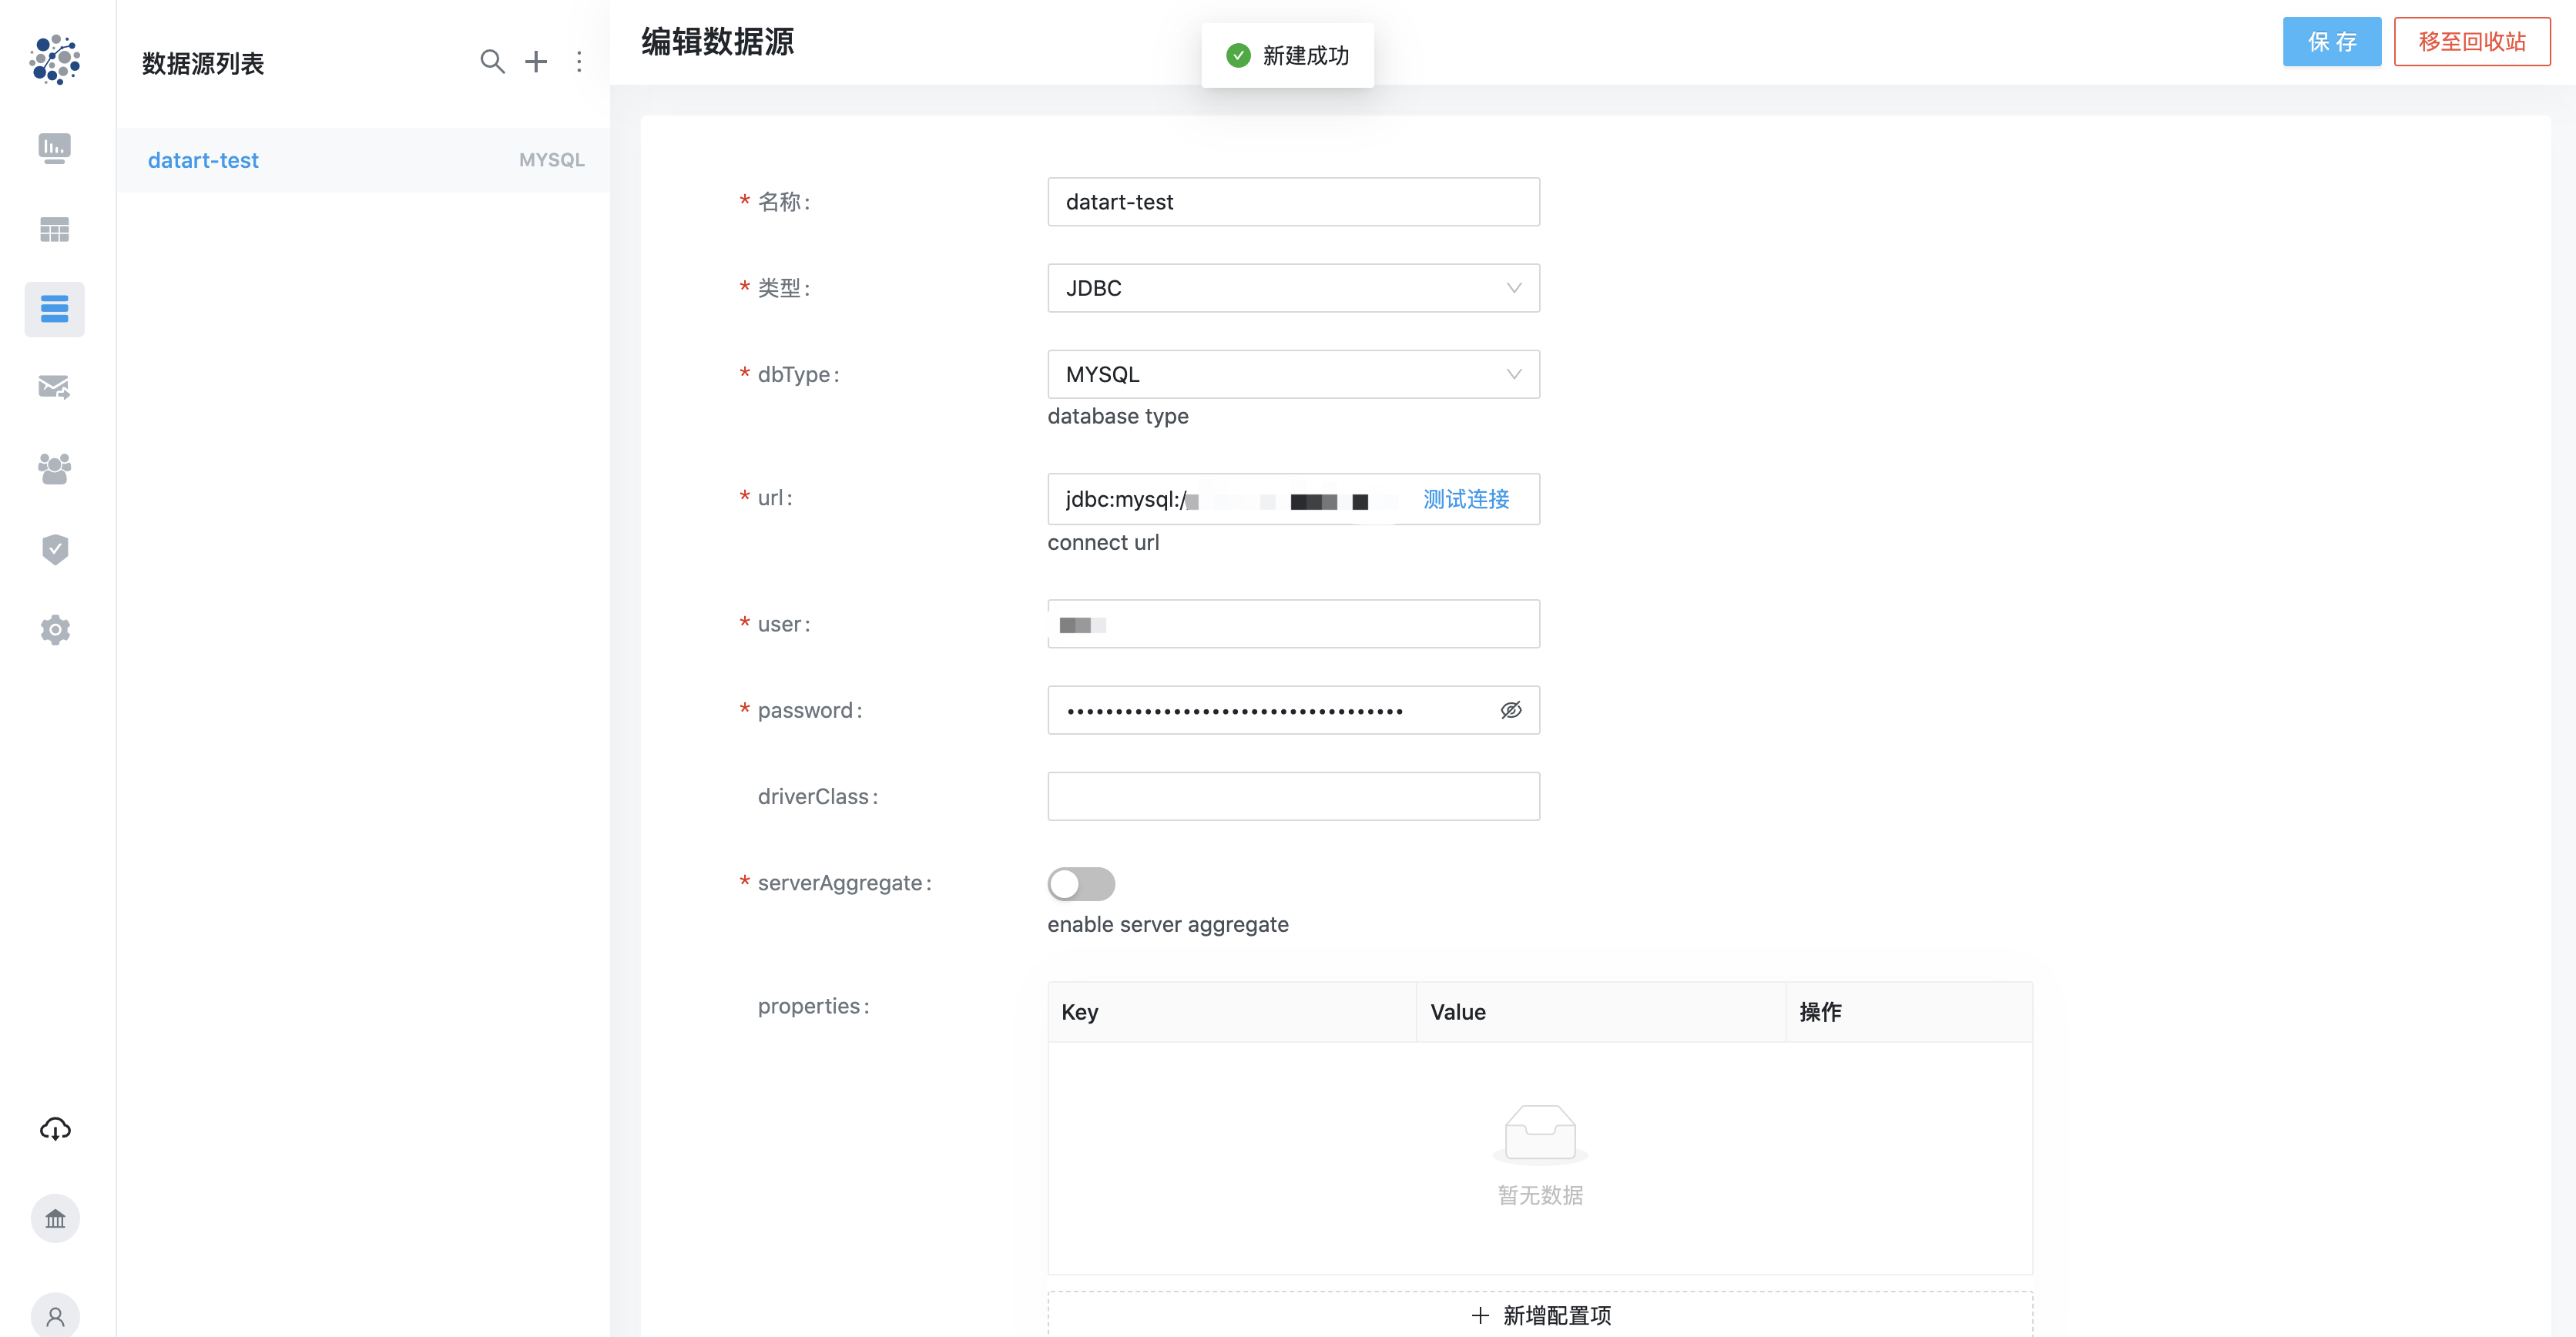Click the driverClass input field

pos(1293,796)
